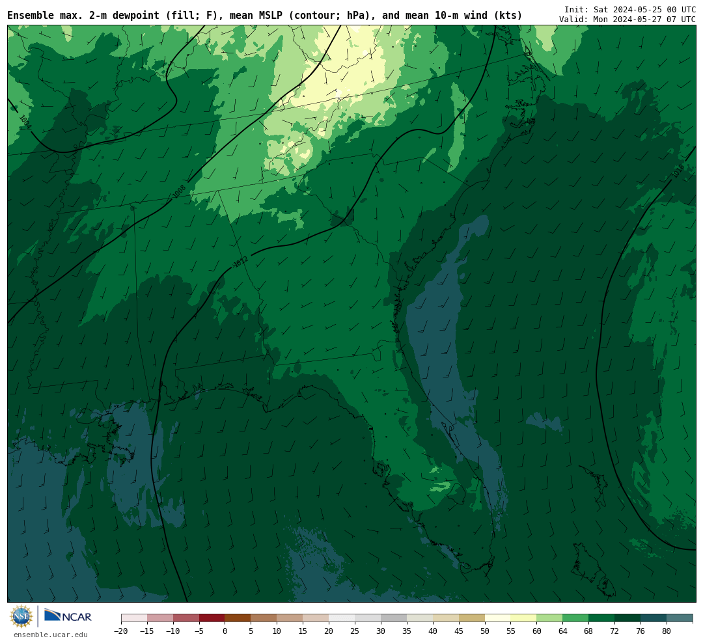Click the 64 colorbar tick label
Screen dimensions: 703x643
click(x=563, y=631)
